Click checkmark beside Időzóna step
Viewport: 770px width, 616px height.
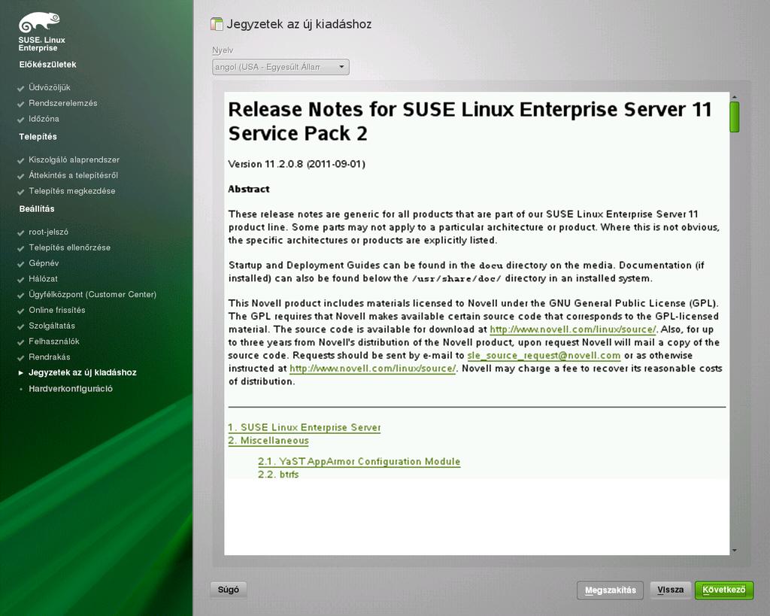[x=20, y=120]
